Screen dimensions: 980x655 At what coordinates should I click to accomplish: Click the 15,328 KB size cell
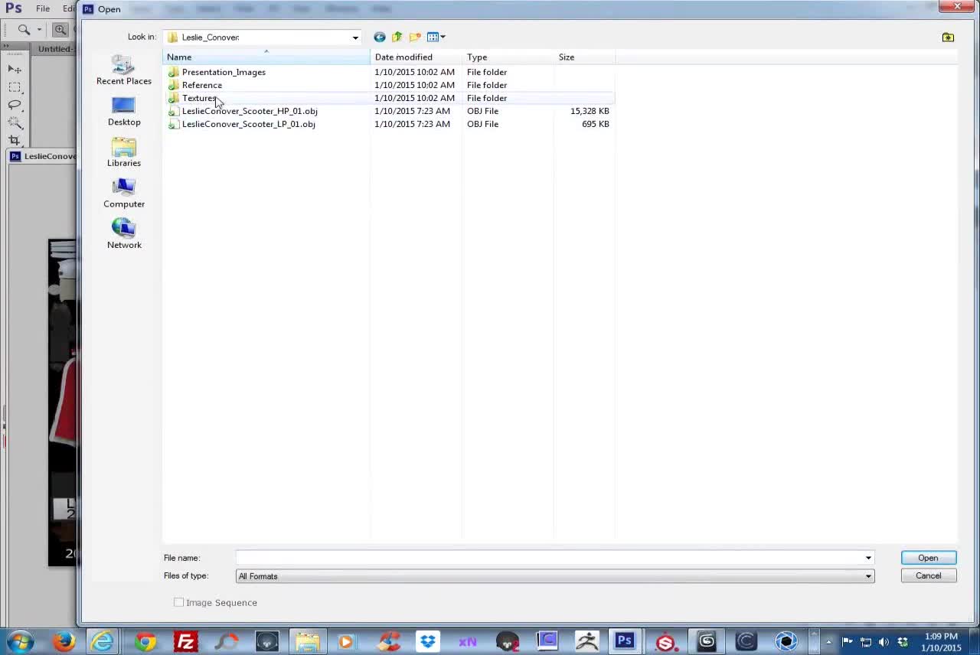coord(590,111)
